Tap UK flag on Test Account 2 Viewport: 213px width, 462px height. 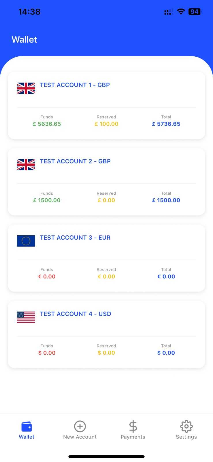(x=26, y=165)
